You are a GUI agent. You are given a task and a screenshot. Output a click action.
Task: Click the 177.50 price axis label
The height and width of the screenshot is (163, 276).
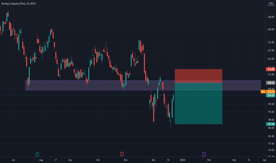[271, 144]
